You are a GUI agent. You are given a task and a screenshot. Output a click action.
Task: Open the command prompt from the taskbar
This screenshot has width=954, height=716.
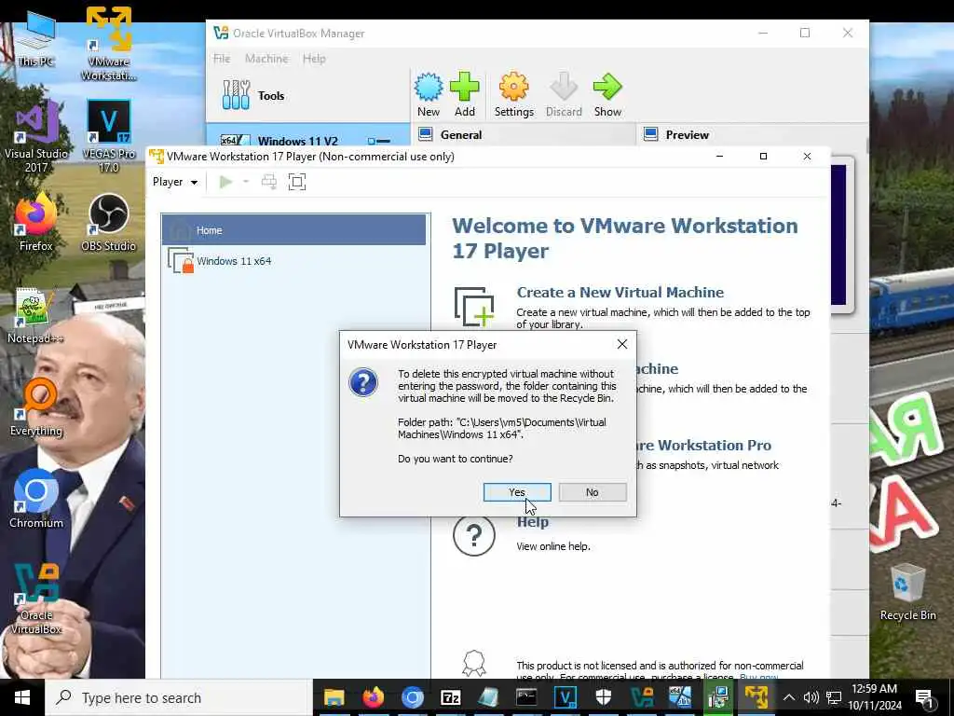click(x=526, y=697)
